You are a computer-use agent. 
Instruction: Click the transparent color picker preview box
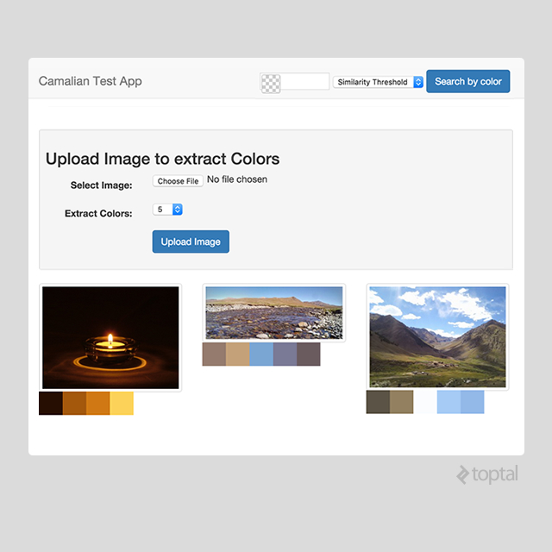(271, 83)
